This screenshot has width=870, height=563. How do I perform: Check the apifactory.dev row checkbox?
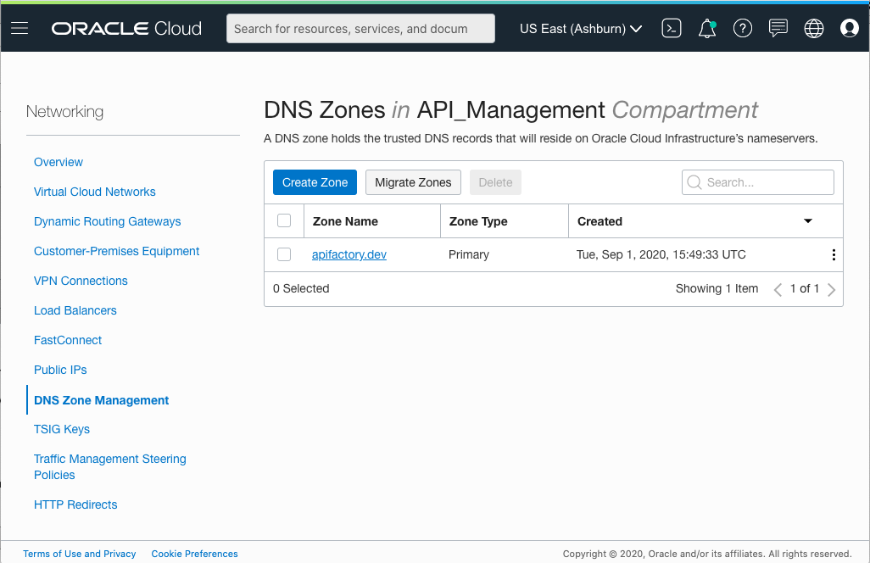pyautogui.click(x=284, y=254)
